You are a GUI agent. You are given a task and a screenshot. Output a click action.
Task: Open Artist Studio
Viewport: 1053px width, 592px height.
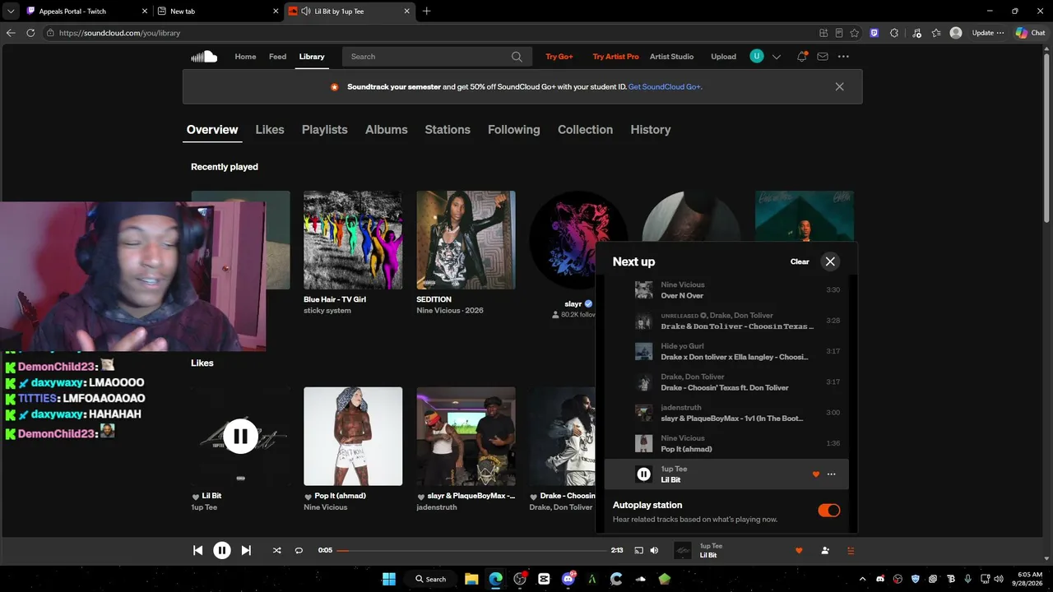(x=671, y=57)
